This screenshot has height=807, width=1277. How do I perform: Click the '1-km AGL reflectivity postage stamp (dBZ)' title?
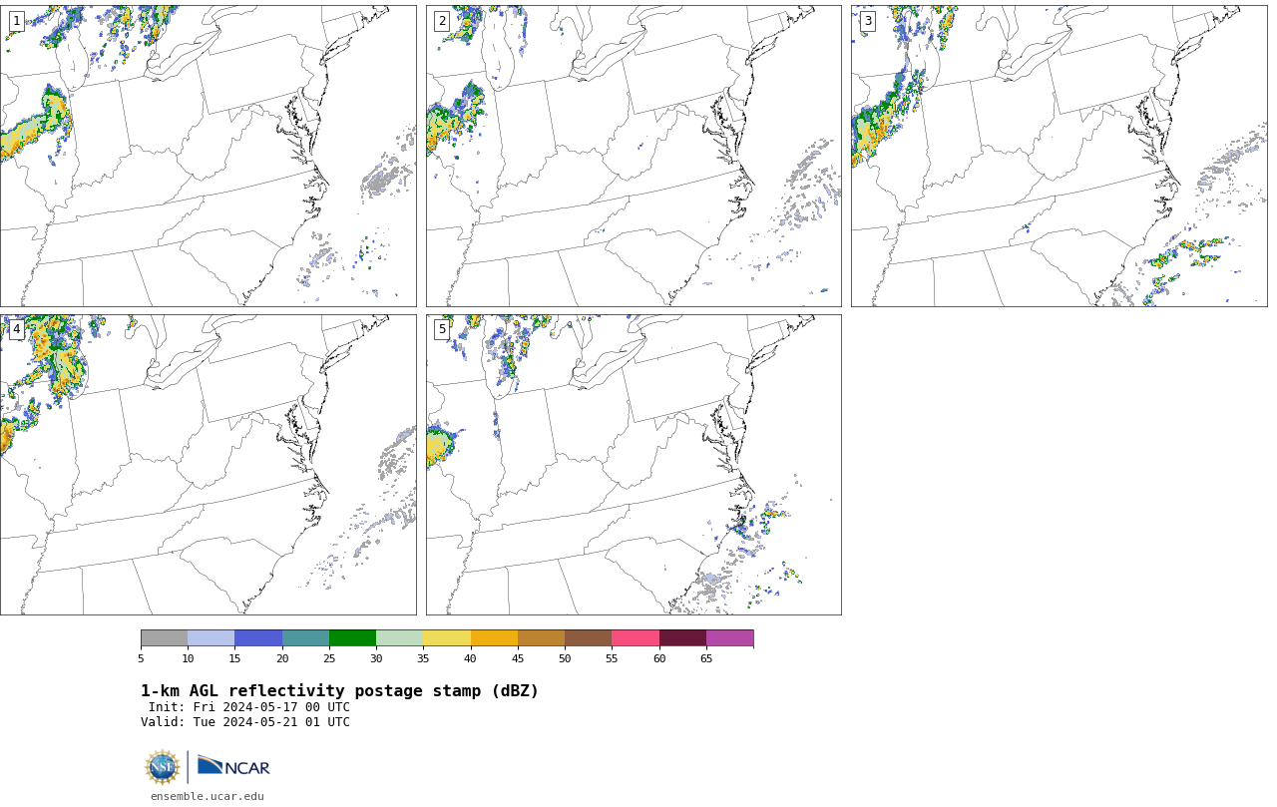[339, 691]
